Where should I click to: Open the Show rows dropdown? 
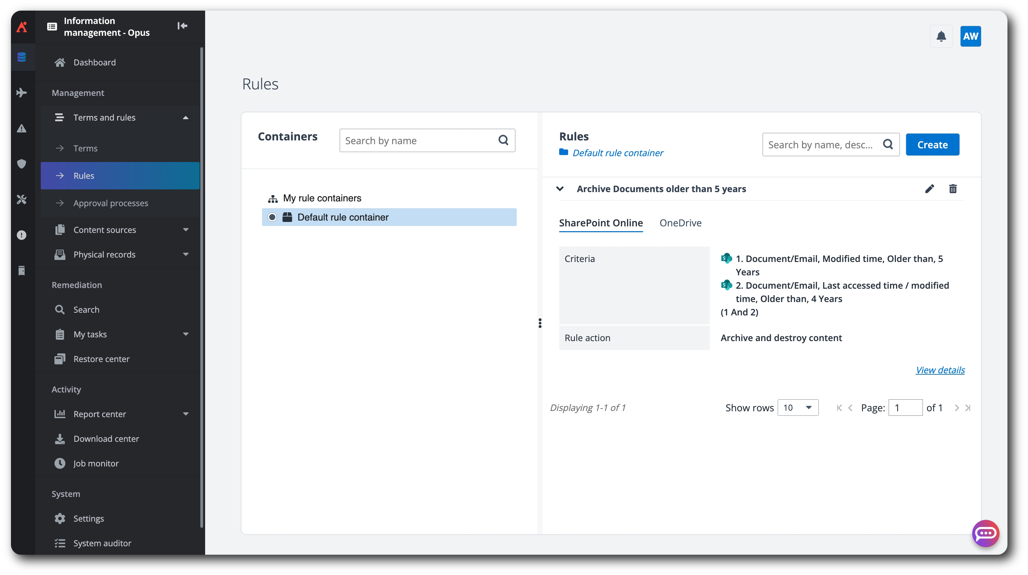[798, 408]
